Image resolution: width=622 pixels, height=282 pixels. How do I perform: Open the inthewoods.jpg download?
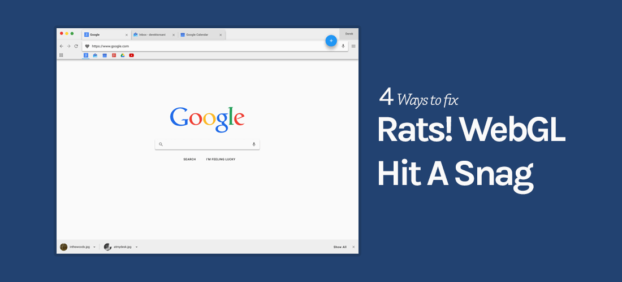(75, 247)
